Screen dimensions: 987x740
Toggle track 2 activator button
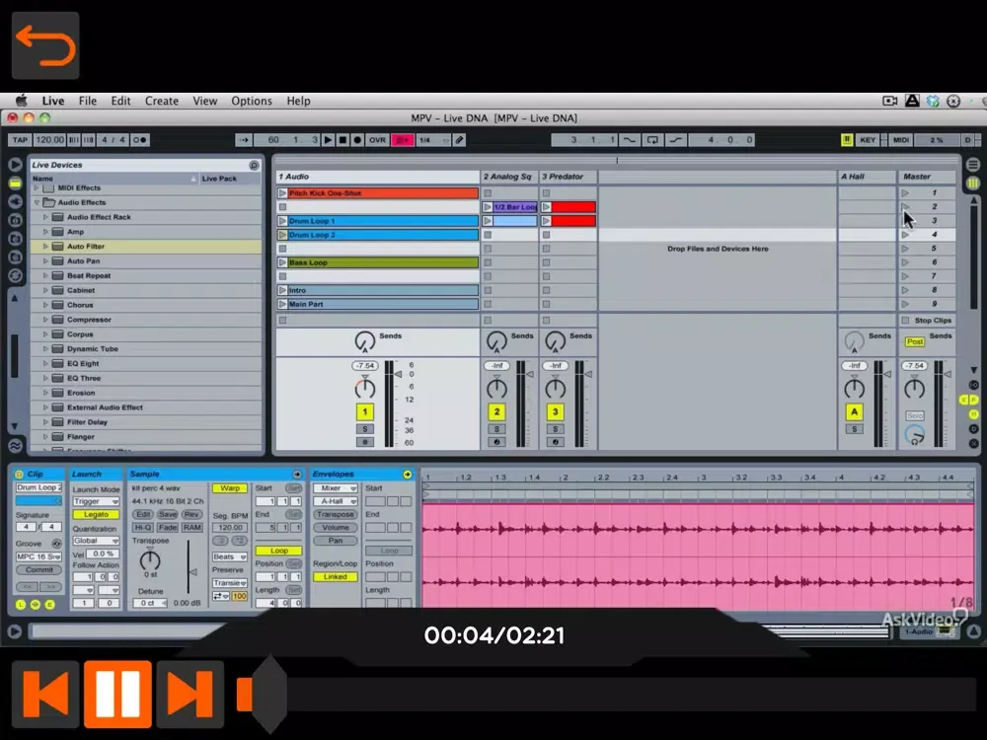tap(496, 411)
